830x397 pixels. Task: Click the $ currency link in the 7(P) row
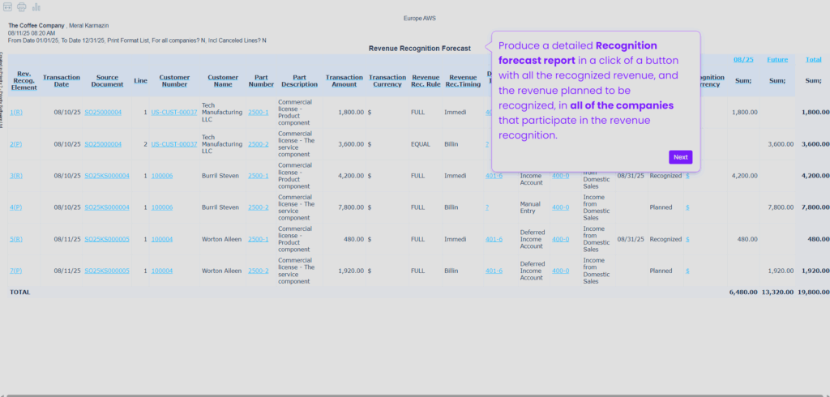(x=687, y=271)
